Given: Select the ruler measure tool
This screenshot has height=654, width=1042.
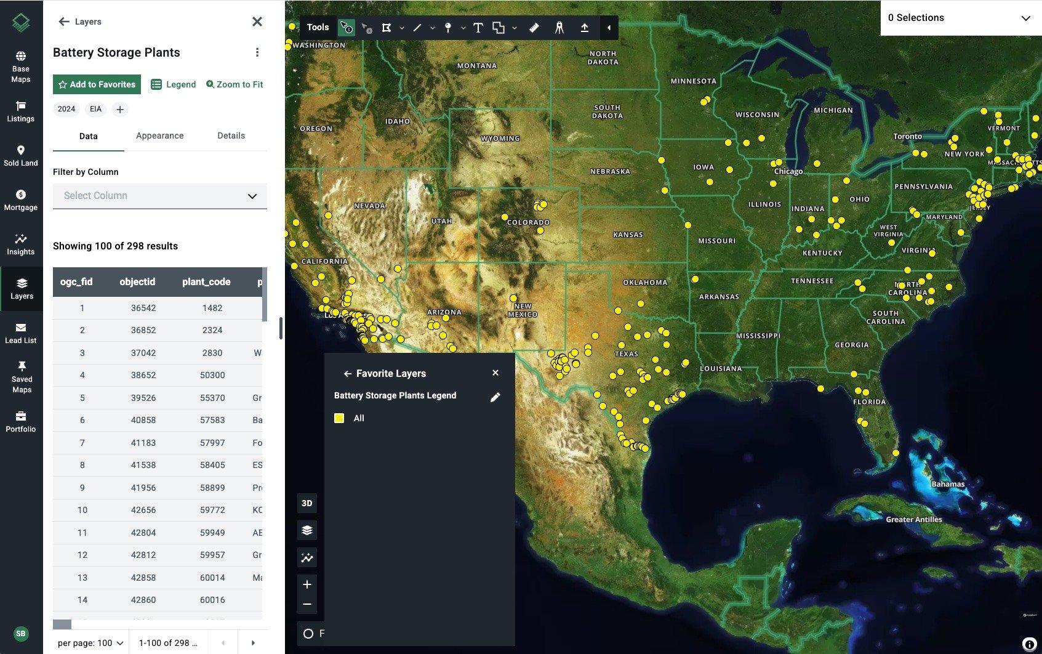Looking at the screenshot, I should 534,28.
